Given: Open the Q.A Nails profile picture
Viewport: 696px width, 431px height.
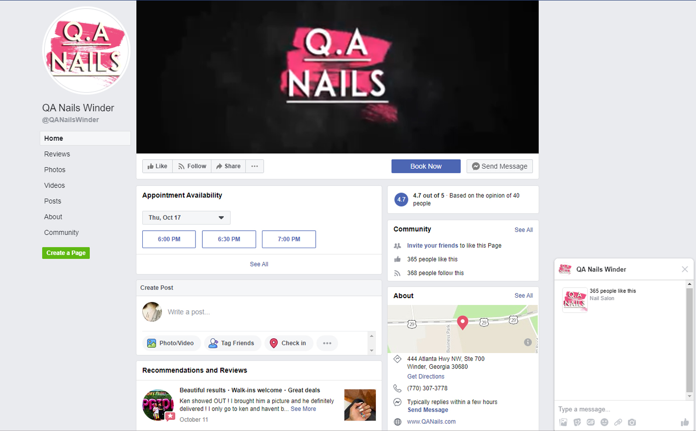Looking at the screenshot, I should click(86, 50).
